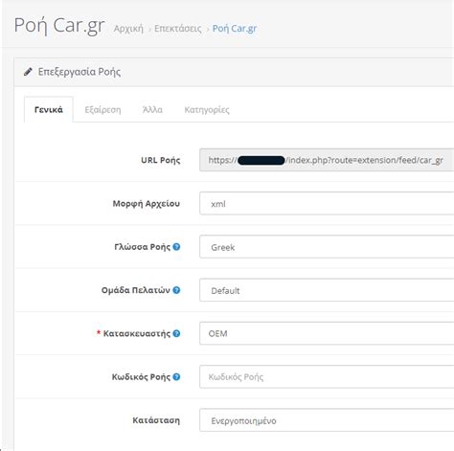Viewport: 454px width, 451px height.
Task: Open the Μορφή Αρχείου dropdown showing xml
Action: [x=327, y=203]
